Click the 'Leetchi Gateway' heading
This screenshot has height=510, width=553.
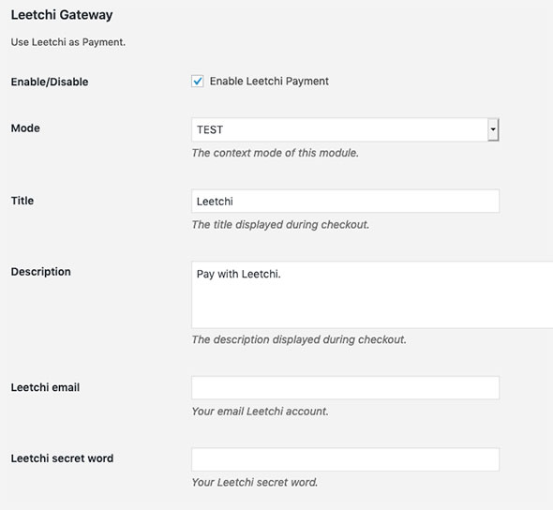tap(62, 15)
